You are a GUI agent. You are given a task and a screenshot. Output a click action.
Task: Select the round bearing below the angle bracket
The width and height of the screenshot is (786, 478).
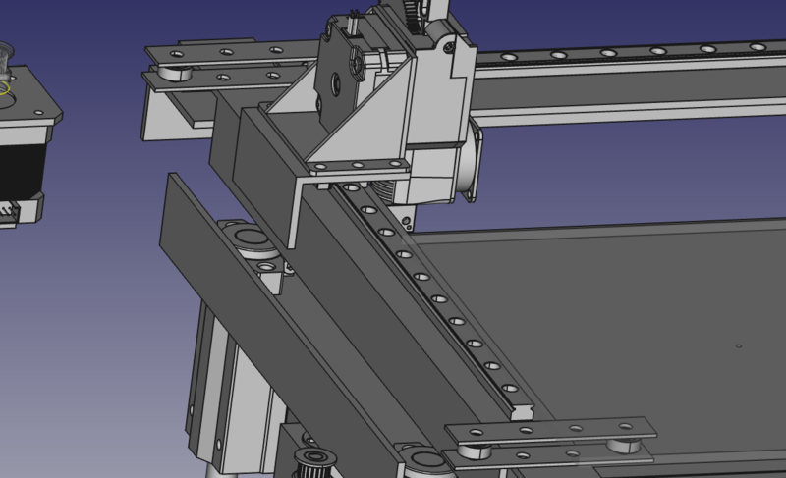point(253,242)
